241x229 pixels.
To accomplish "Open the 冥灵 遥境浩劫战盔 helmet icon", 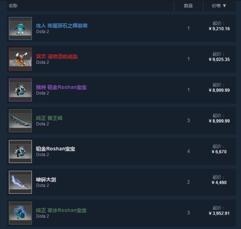I will click(20, 59).
